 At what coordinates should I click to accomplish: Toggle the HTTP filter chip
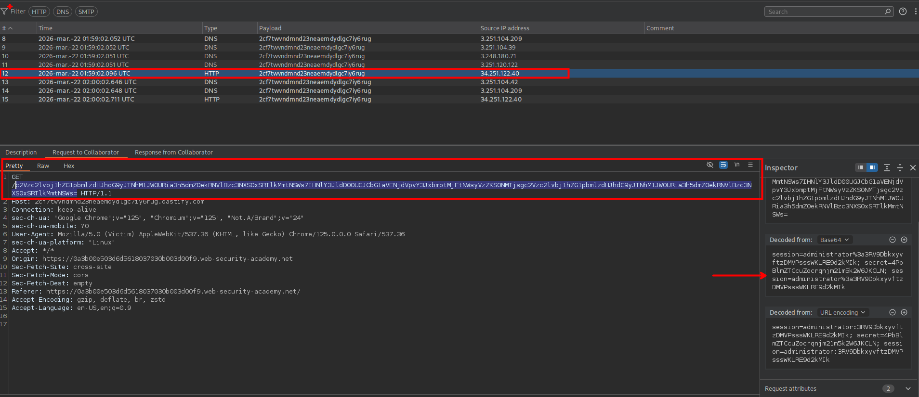click(x=39, y=12)
